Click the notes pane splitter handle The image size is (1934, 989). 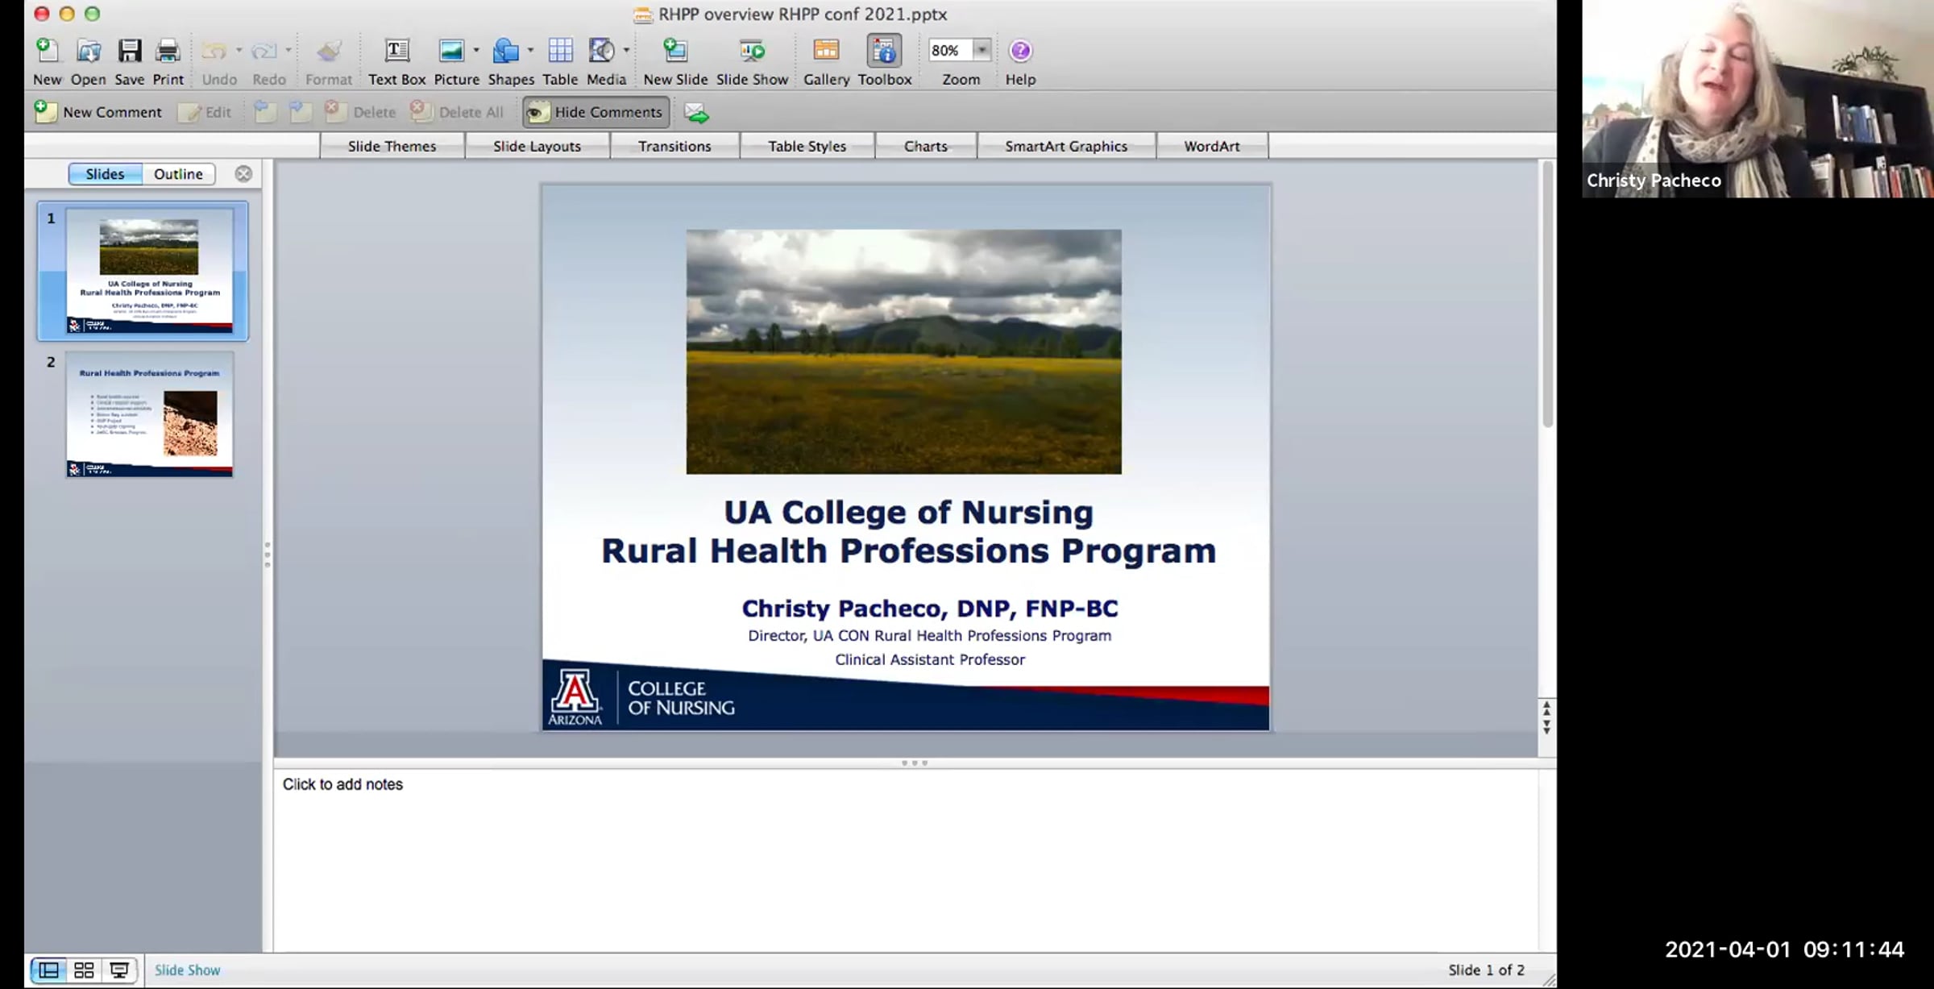pyautogui.click(x=915, y=763)
